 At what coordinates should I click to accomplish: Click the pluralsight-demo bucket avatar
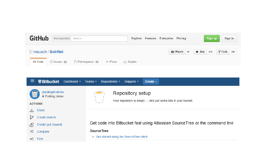(x=35, y=94)
